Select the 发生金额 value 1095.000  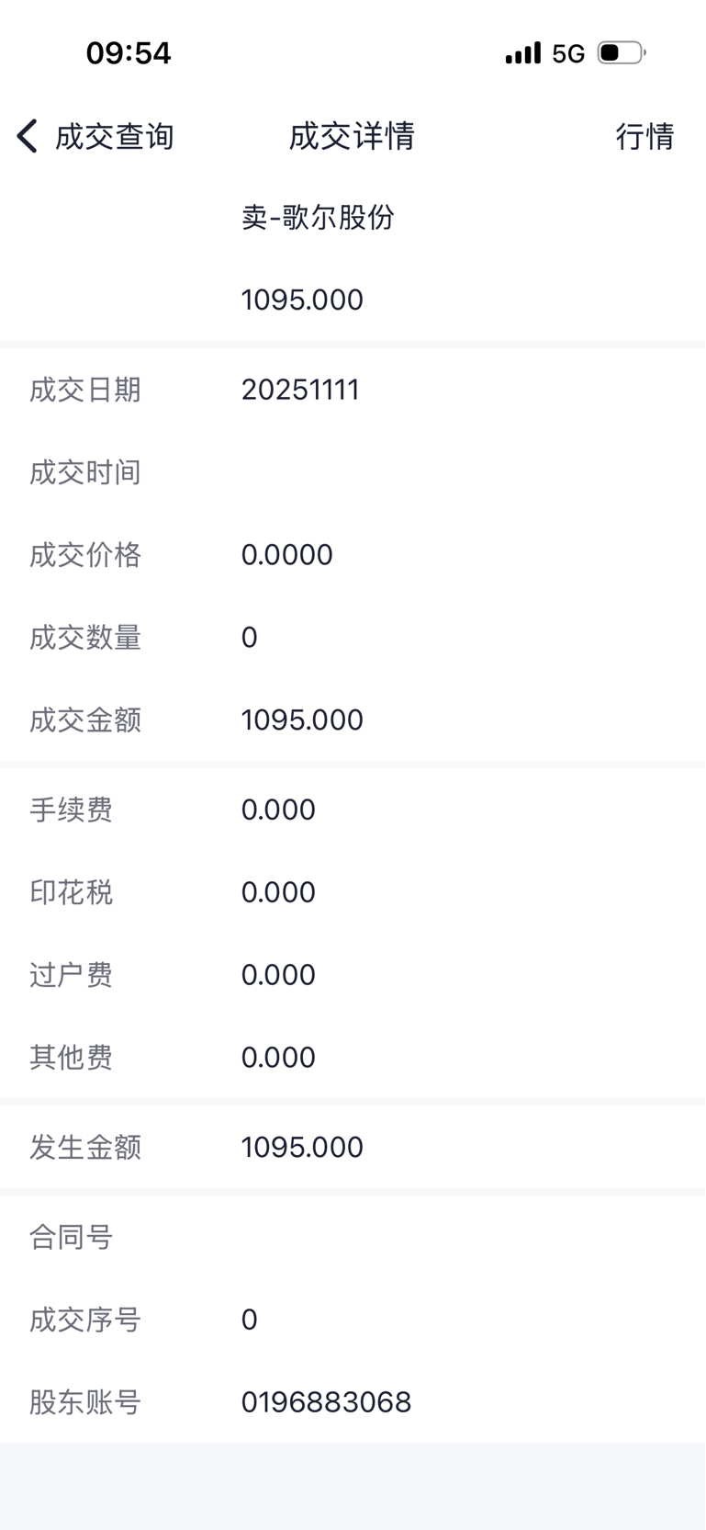(x=302, y=1147)
